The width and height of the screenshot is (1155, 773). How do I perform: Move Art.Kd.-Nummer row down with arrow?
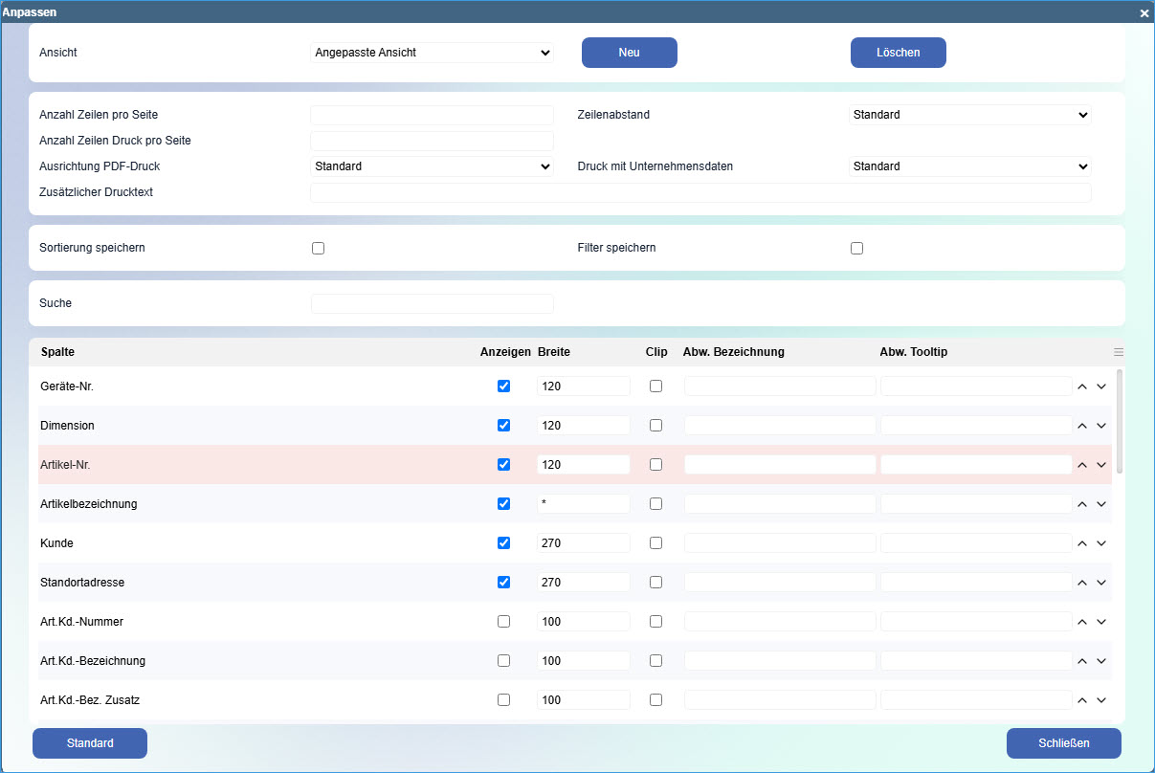point(1101,622)
